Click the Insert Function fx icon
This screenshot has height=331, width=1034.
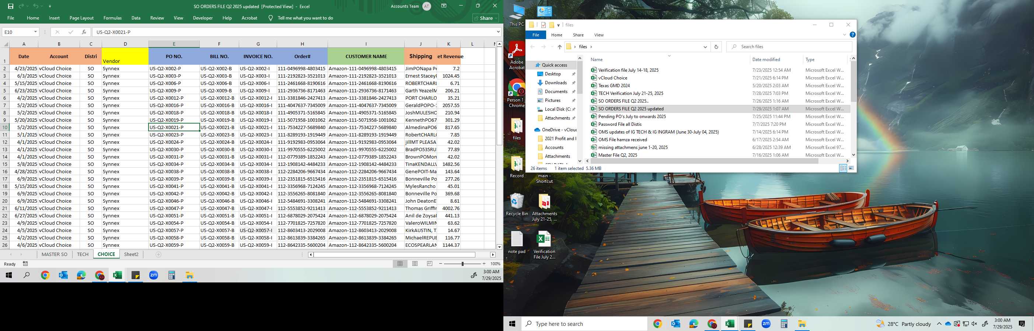(x=84, y=32)
